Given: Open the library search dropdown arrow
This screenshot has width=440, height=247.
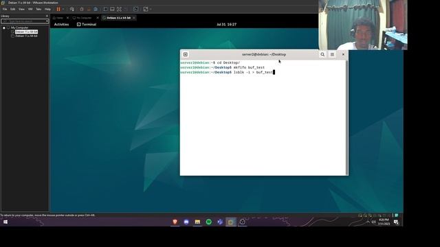Looking at the screenshot, I should click(x=47, y=21).
